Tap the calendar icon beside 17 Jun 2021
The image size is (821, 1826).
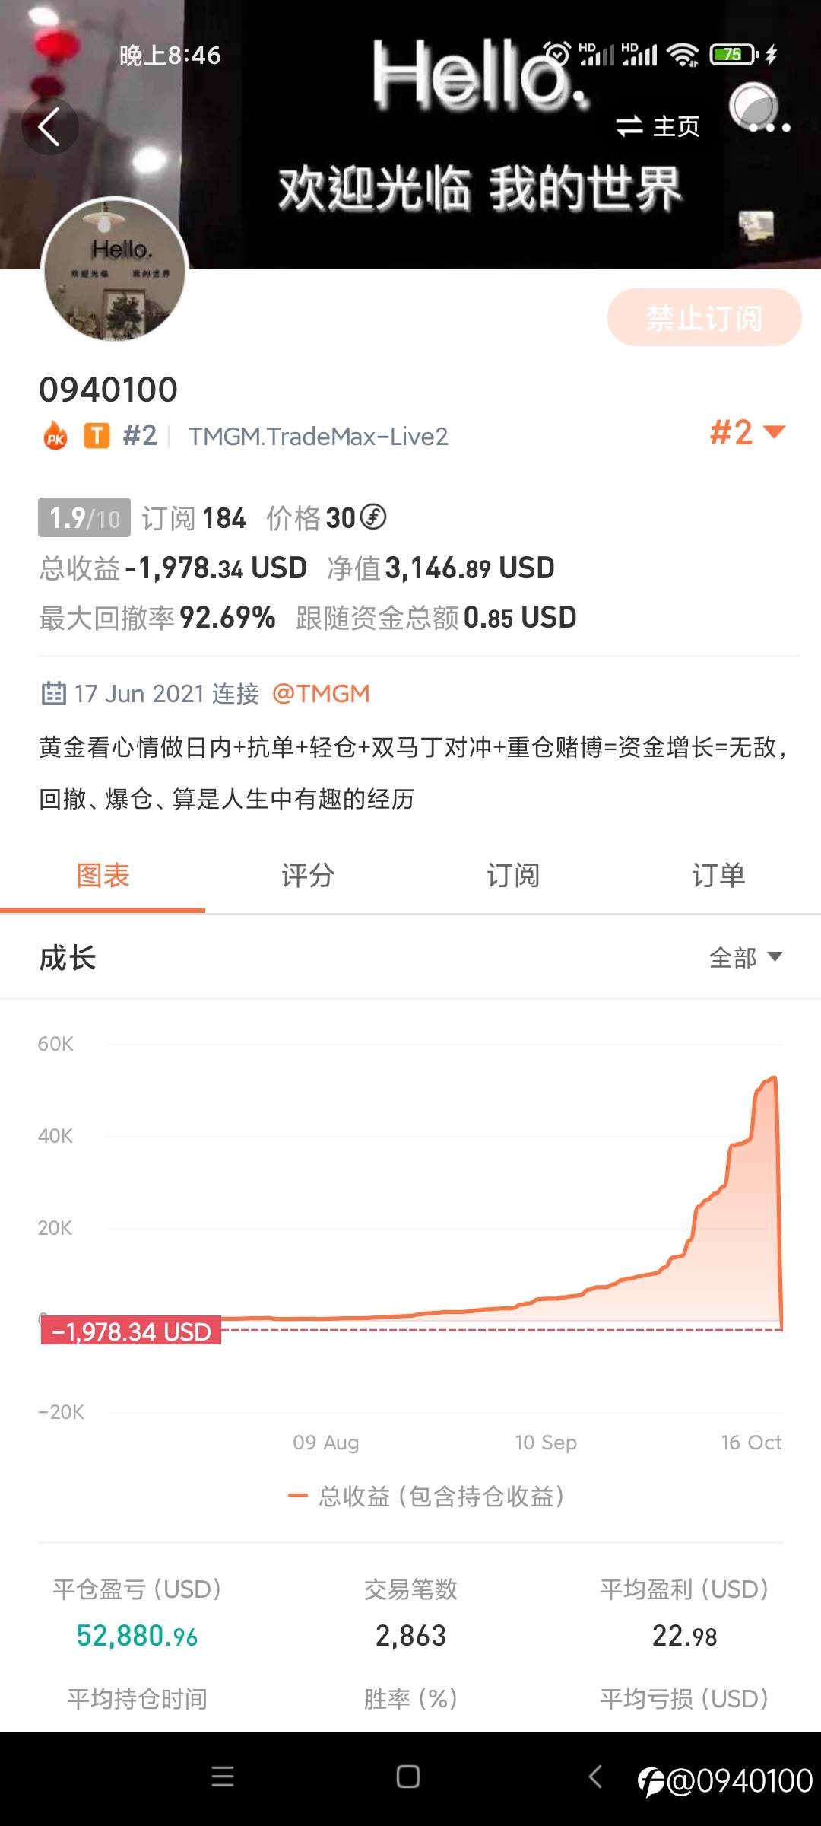coord(53,694)
